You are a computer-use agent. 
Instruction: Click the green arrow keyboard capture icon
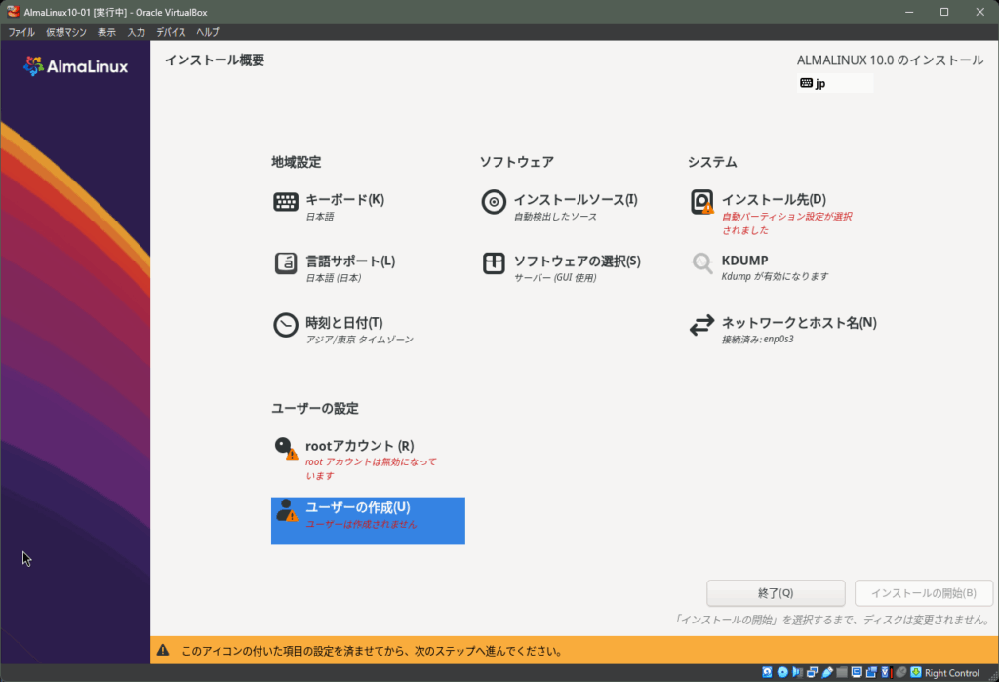coord(915,672)
